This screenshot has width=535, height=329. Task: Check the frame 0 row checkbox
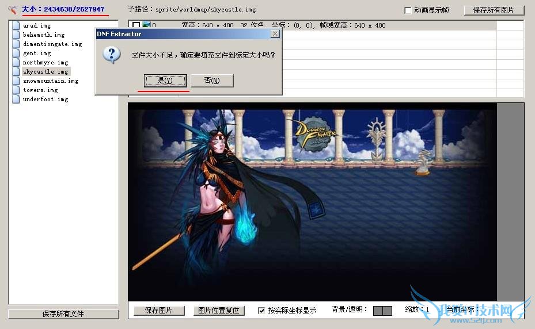point(136,25)
